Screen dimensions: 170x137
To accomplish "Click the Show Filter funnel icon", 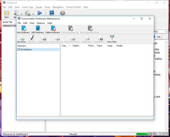I will pos(112,38).
